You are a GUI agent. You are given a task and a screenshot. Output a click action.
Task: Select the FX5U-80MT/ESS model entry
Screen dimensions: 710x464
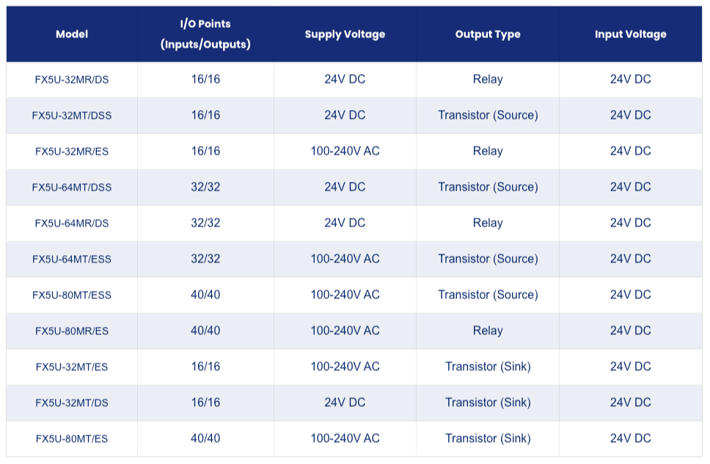point(72,295)
